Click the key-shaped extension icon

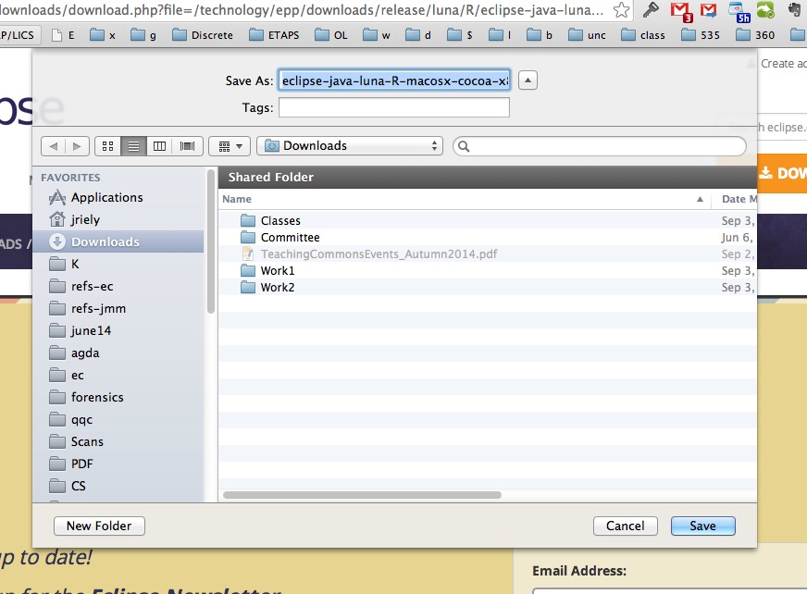click(649, 10)
